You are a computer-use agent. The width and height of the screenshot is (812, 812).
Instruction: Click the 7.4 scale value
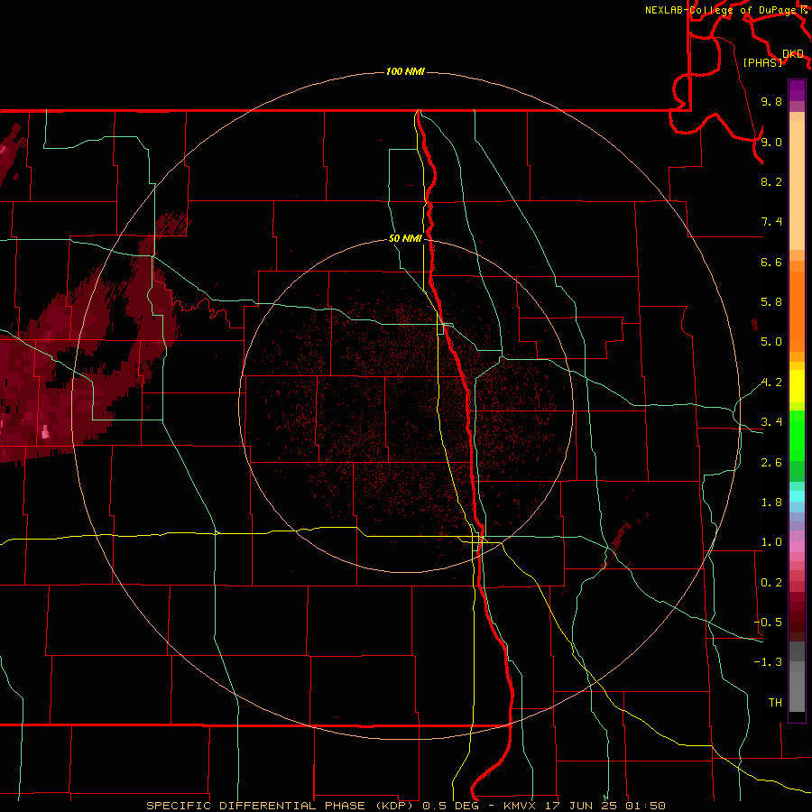[771, 222]
